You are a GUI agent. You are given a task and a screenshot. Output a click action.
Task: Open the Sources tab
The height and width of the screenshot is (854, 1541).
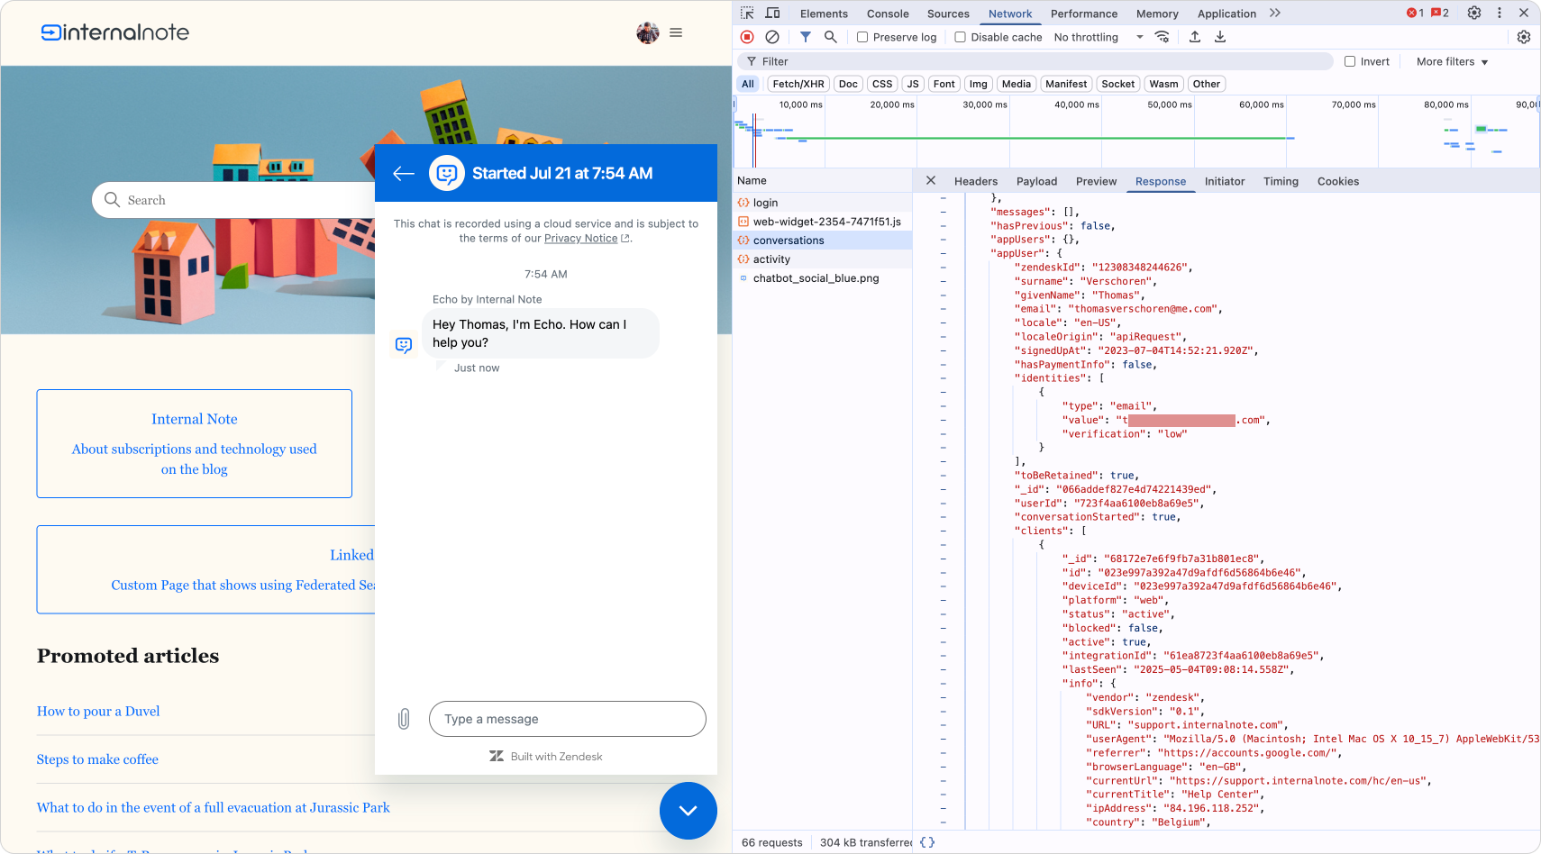coord(948,14)
